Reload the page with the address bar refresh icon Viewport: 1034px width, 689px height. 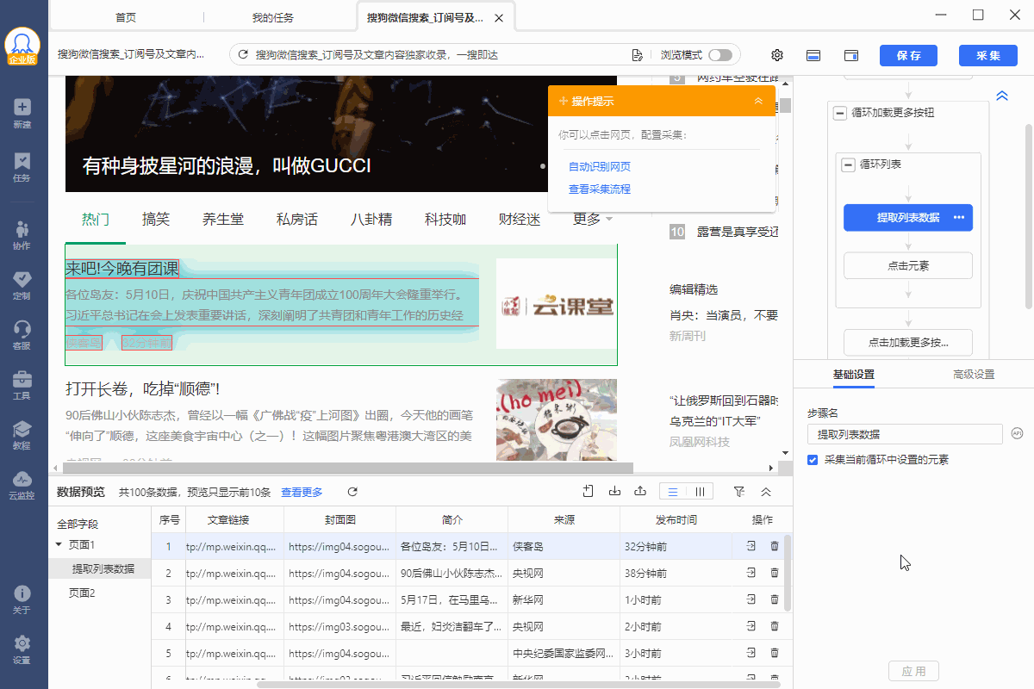pos(243,55)
